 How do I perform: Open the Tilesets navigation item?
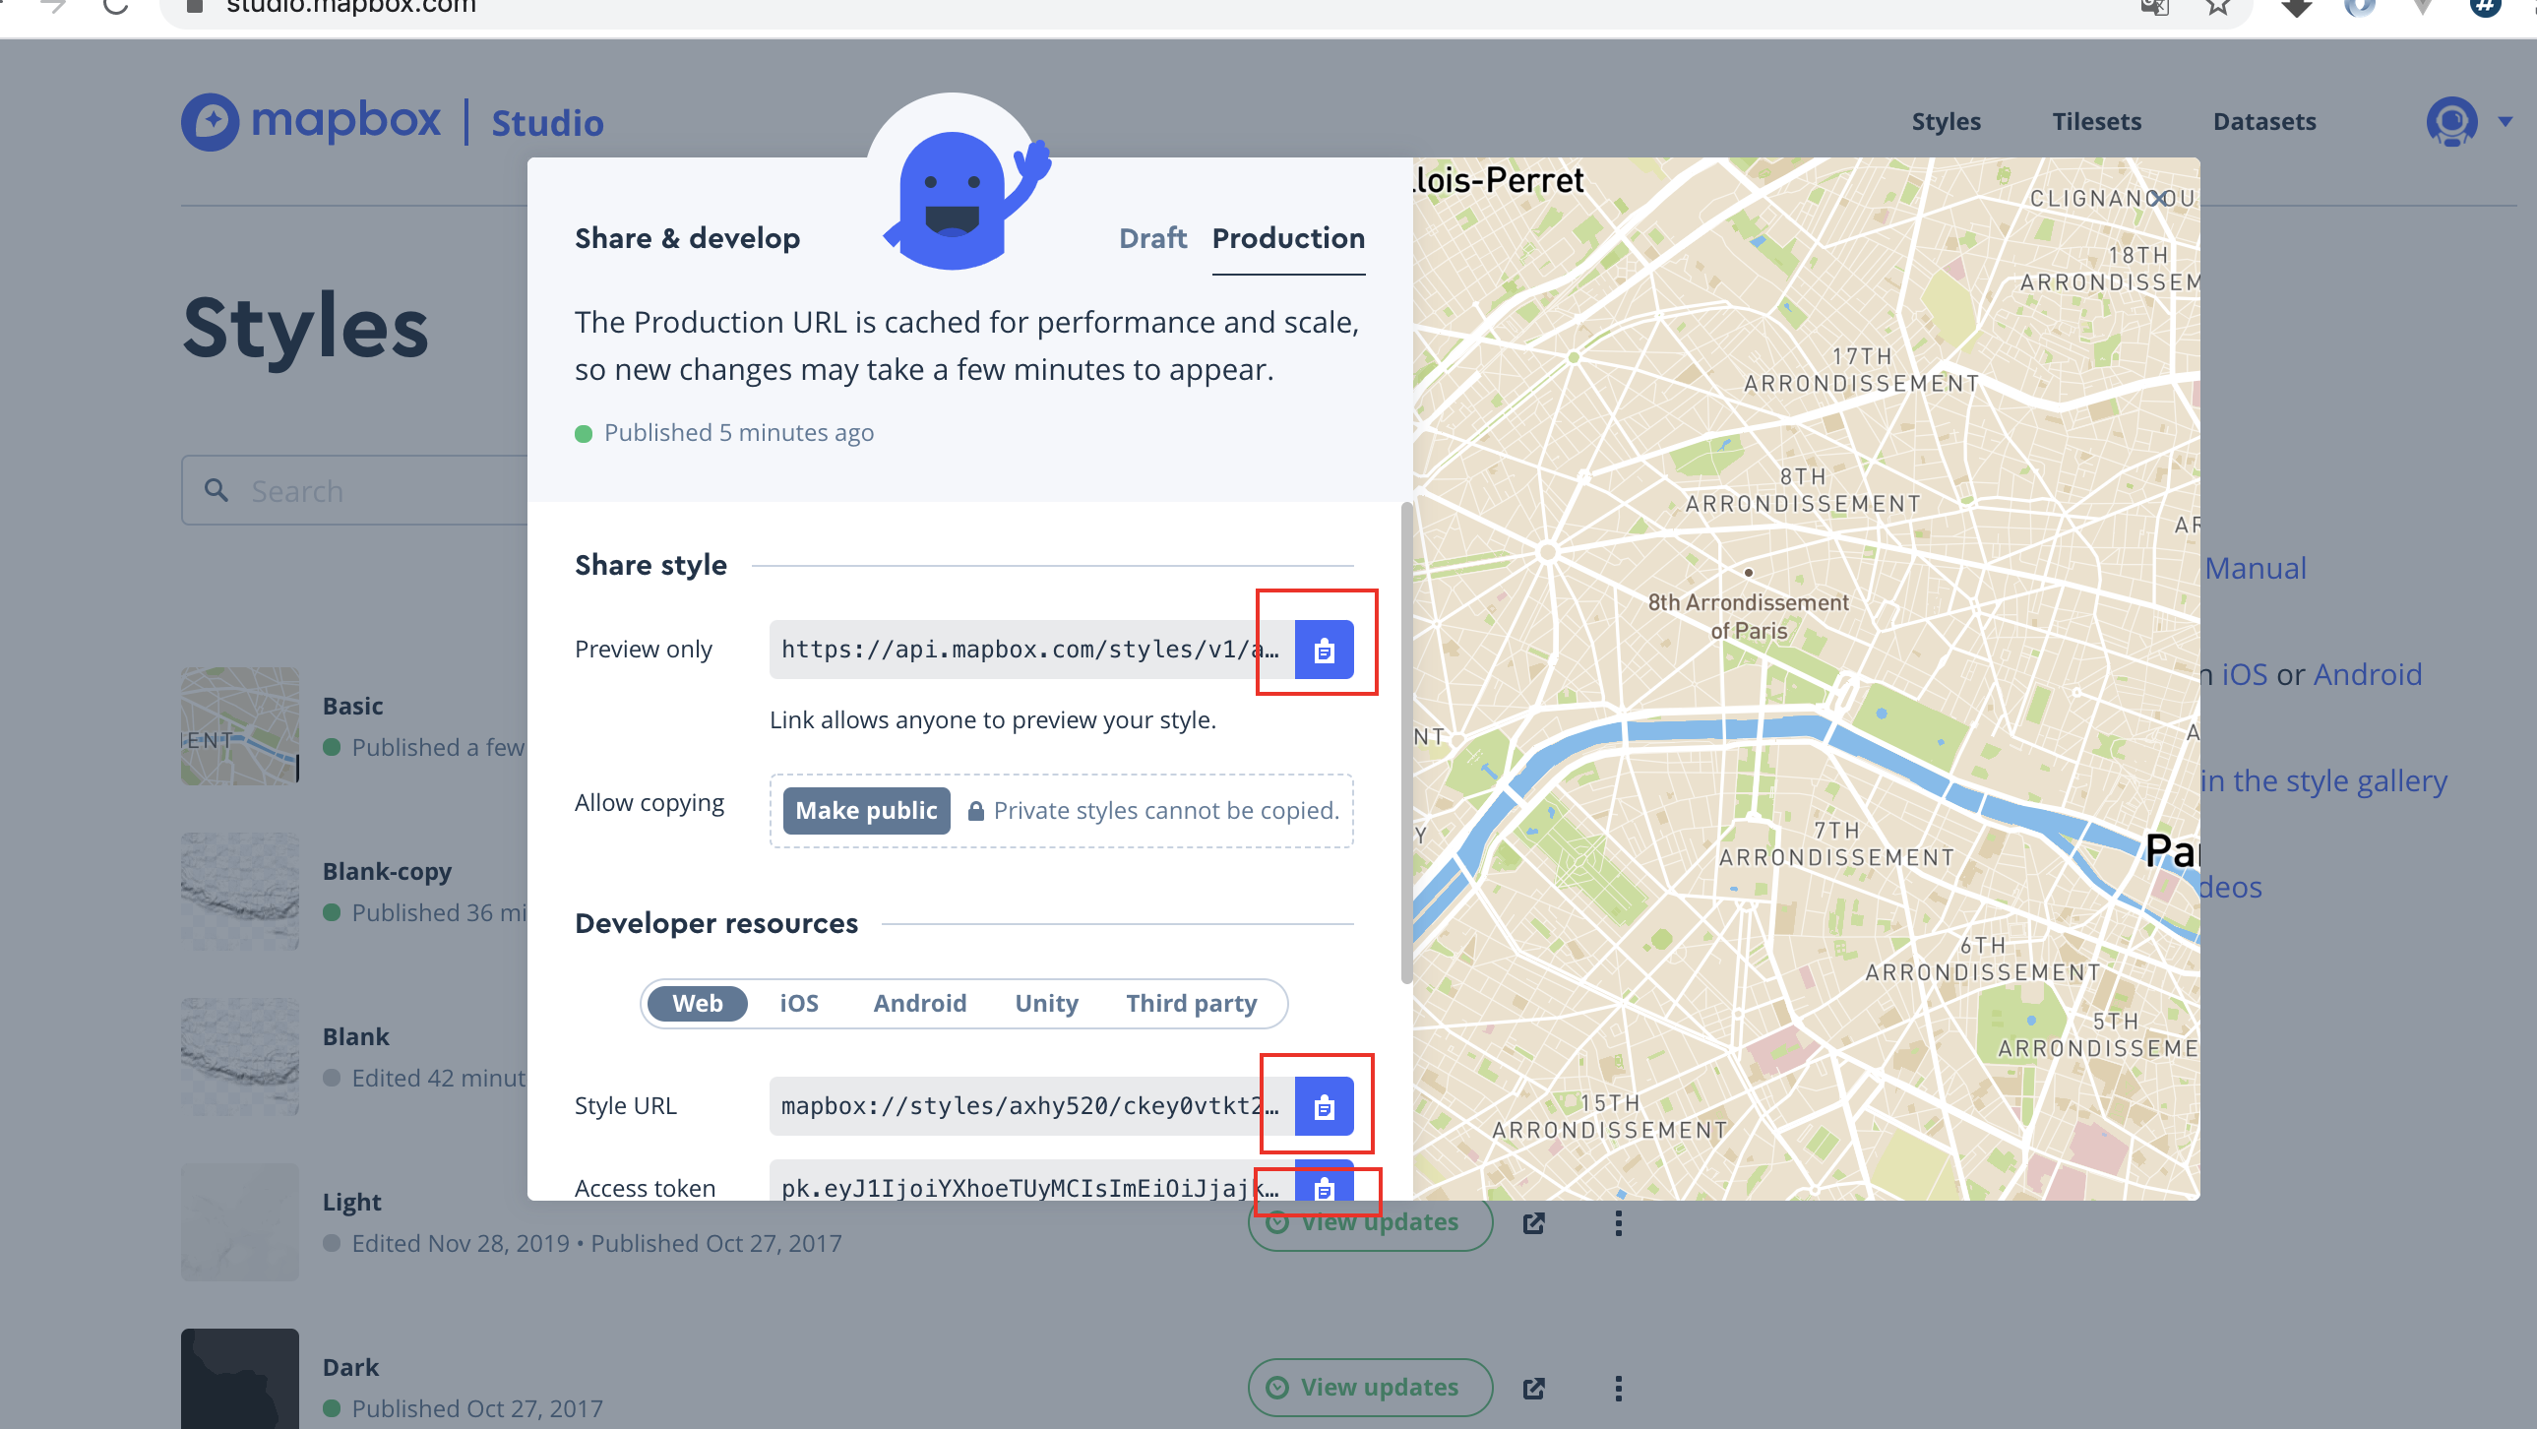coord(2096,122)
